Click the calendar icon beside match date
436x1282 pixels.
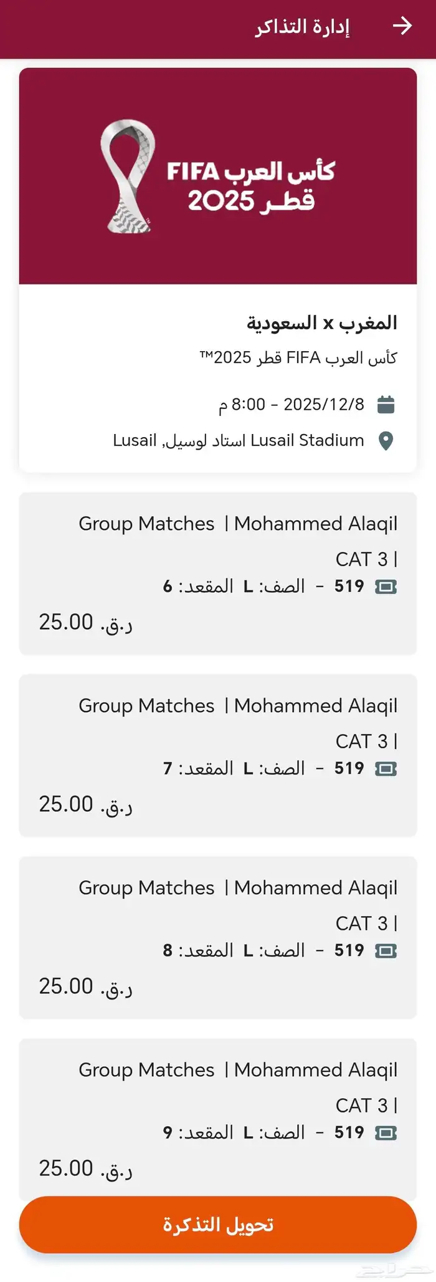386,405
